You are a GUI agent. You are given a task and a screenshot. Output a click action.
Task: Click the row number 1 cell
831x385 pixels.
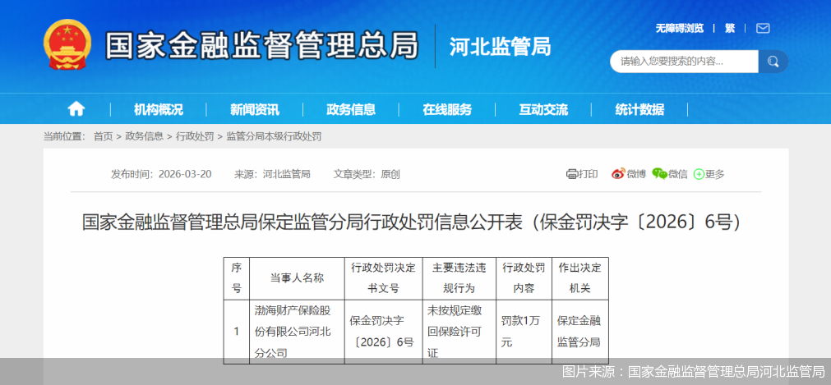pyautogui.click(x=237, y=332)
